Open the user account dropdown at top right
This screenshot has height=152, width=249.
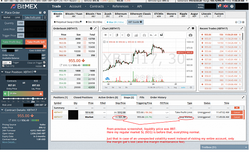pos(241,6)
